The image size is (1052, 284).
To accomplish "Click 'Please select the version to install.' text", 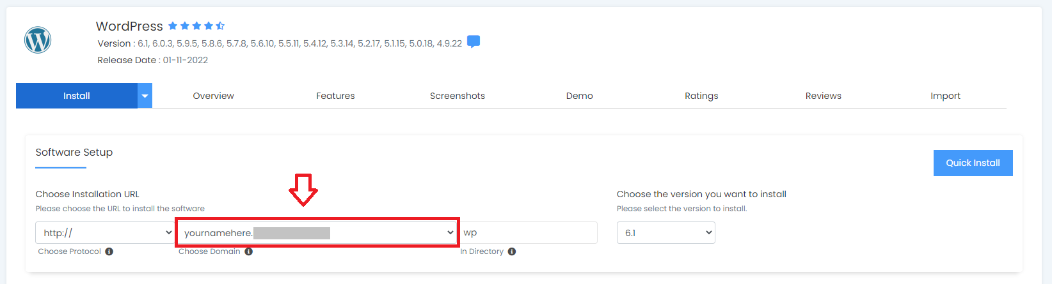I will pyautogui.click(x=682, y=209).
